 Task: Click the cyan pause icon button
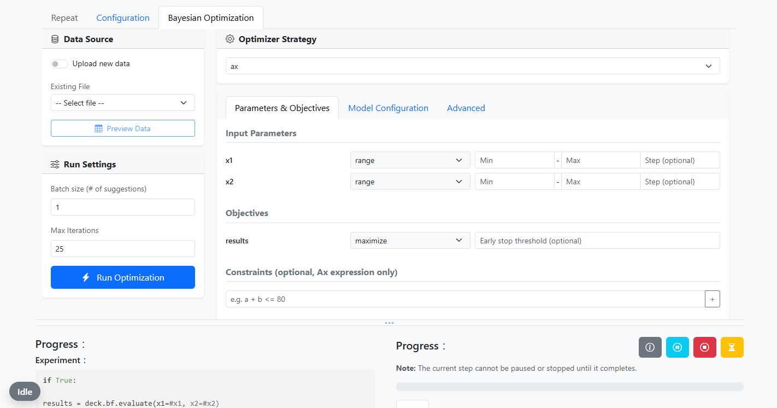coord(677,347)
